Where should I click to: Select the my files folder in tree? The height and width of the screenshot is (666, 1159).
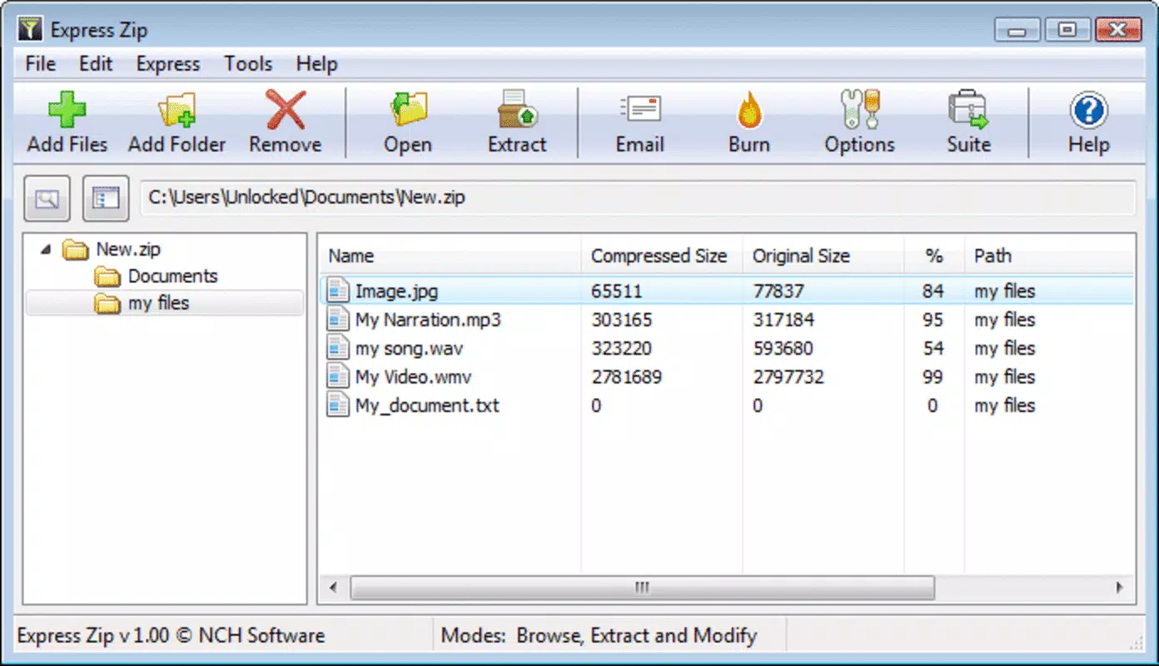pos(164,303)
